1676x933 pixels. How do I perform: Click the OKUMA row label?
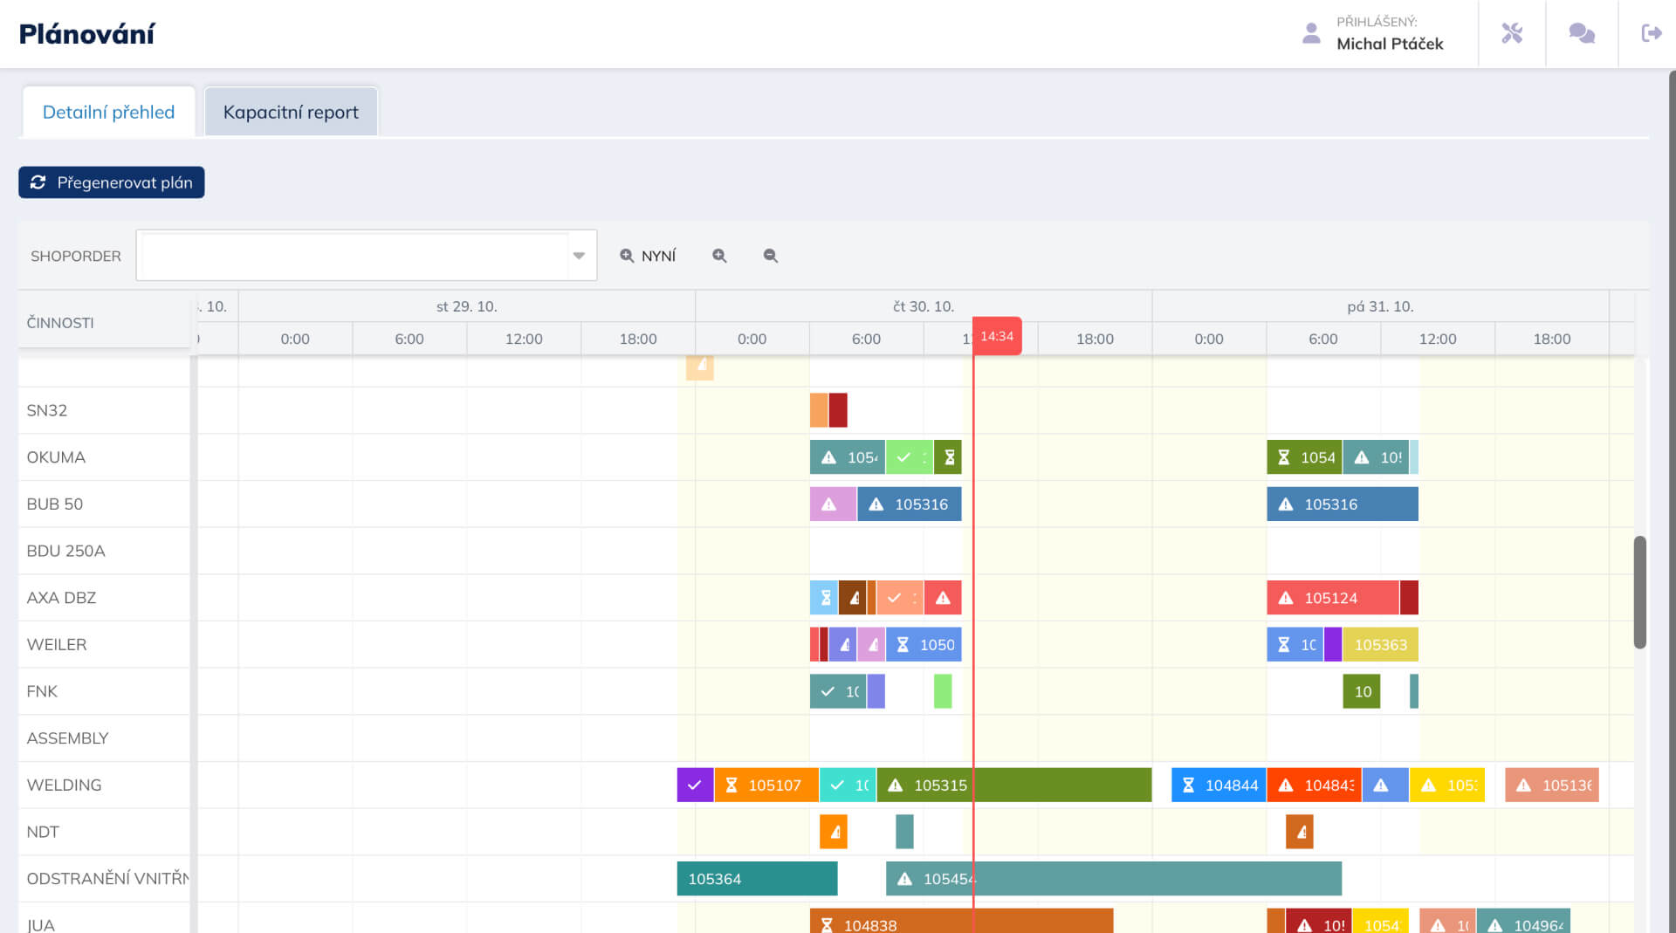coord(56,457)
